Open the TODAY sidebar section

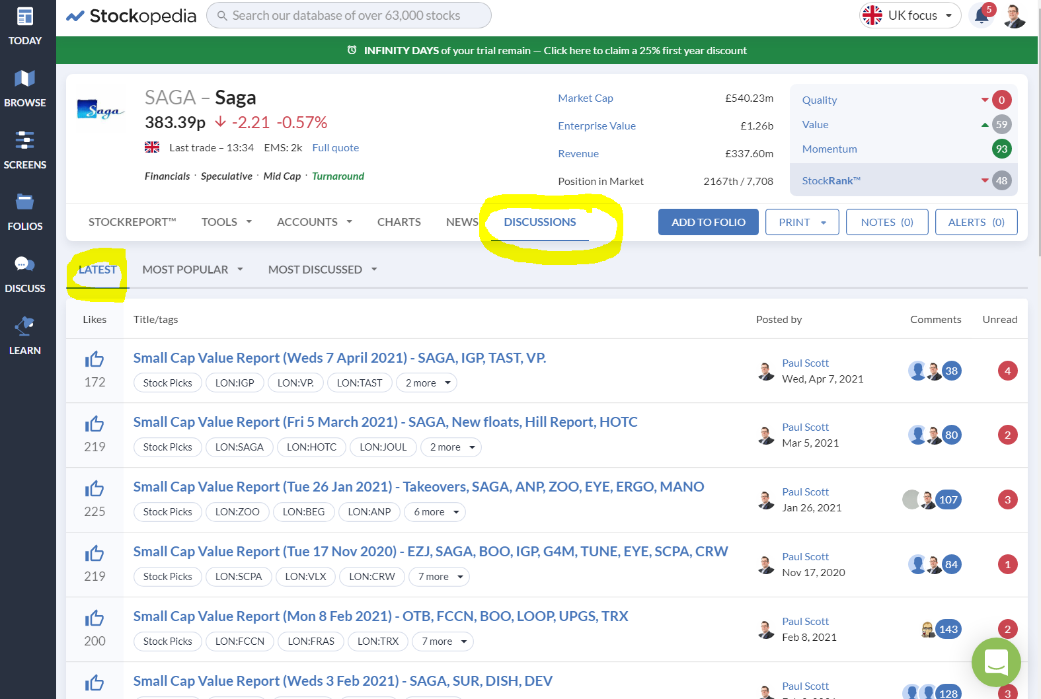pyautogui.click(x=25, y=26)
